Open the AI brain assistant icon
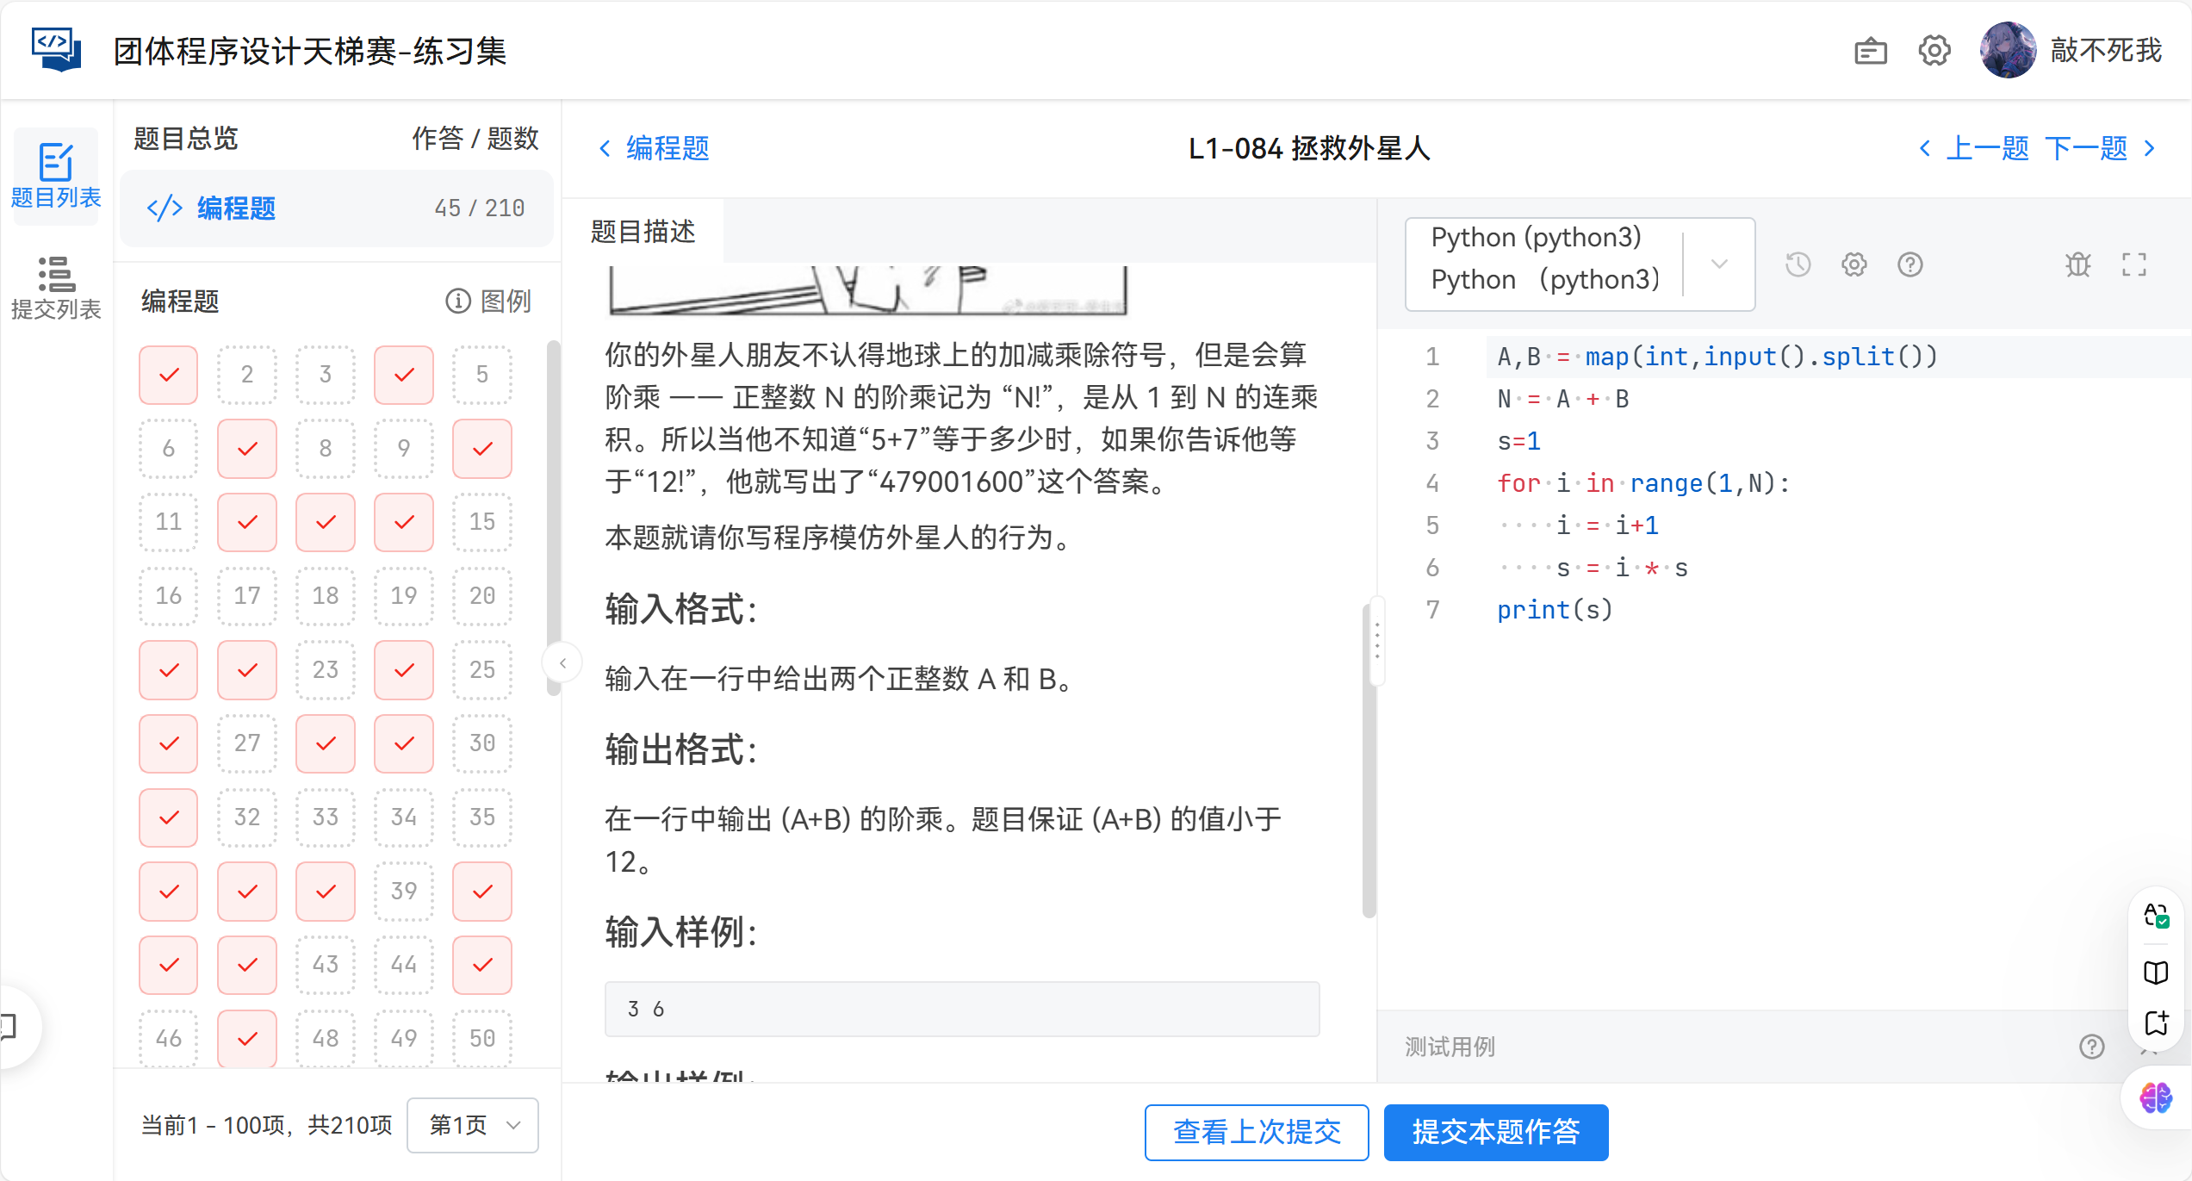2192x1181 pixels. click(x=2156, y=1097)
